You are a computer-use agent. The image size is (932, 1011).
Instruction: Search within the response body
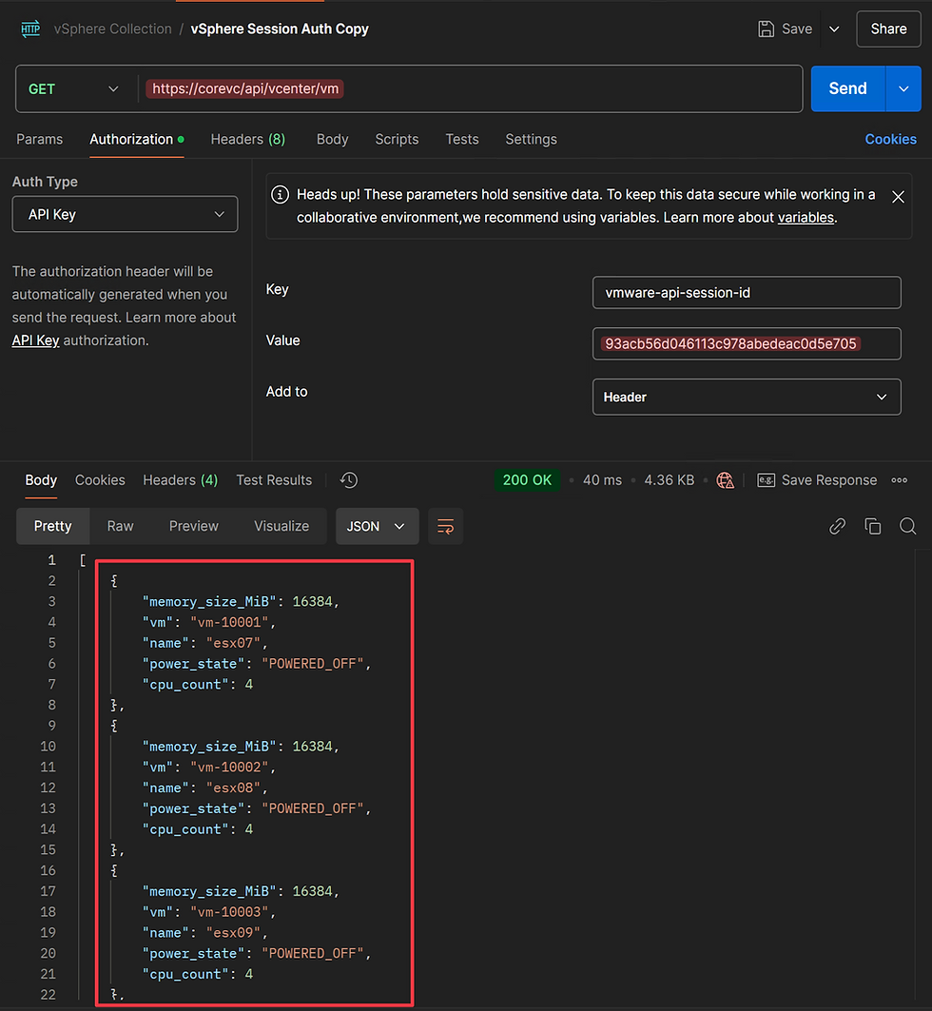pyautogui.click(x=908, y=526)
